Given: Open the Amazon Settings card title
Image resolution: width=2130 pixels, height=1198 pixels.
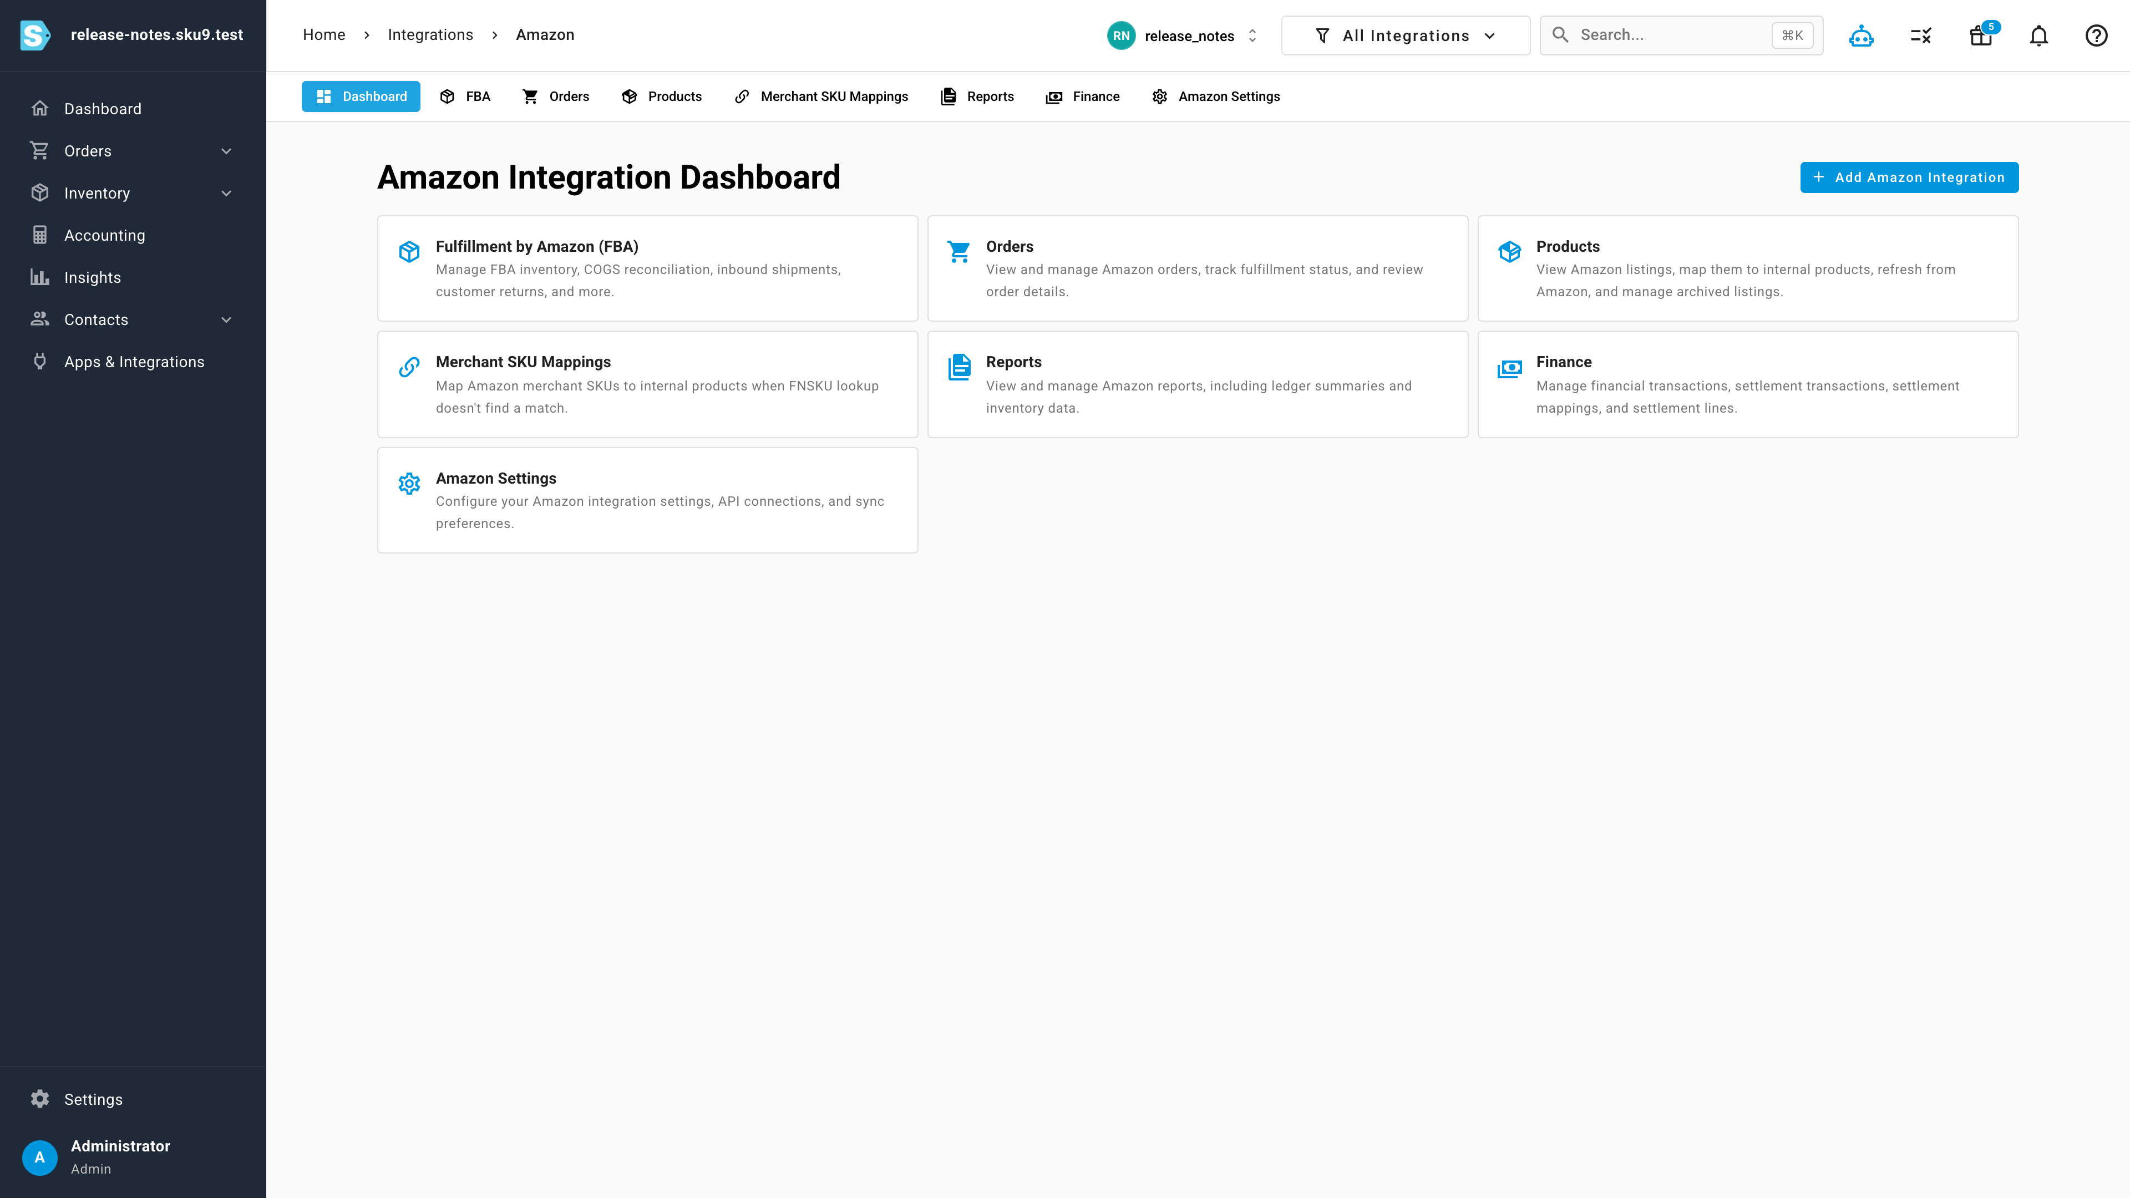Looking at the screenshot, I should click(496, 479).
